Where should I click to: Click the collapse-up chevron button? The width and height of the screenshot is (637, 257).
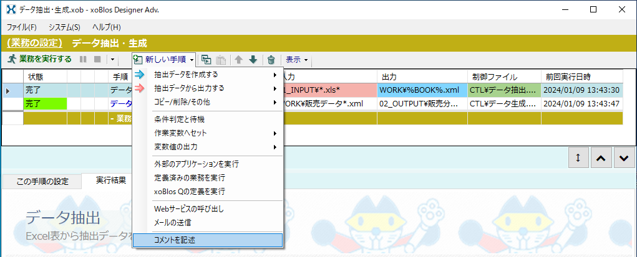pyautogui.click(x=601, y=159)
